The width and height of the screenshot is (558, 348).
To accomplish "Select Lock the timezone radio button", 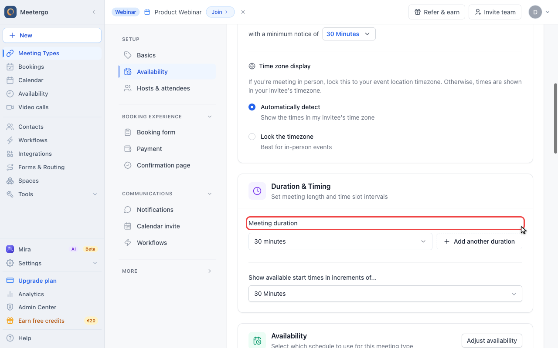I will coord(252,137).
